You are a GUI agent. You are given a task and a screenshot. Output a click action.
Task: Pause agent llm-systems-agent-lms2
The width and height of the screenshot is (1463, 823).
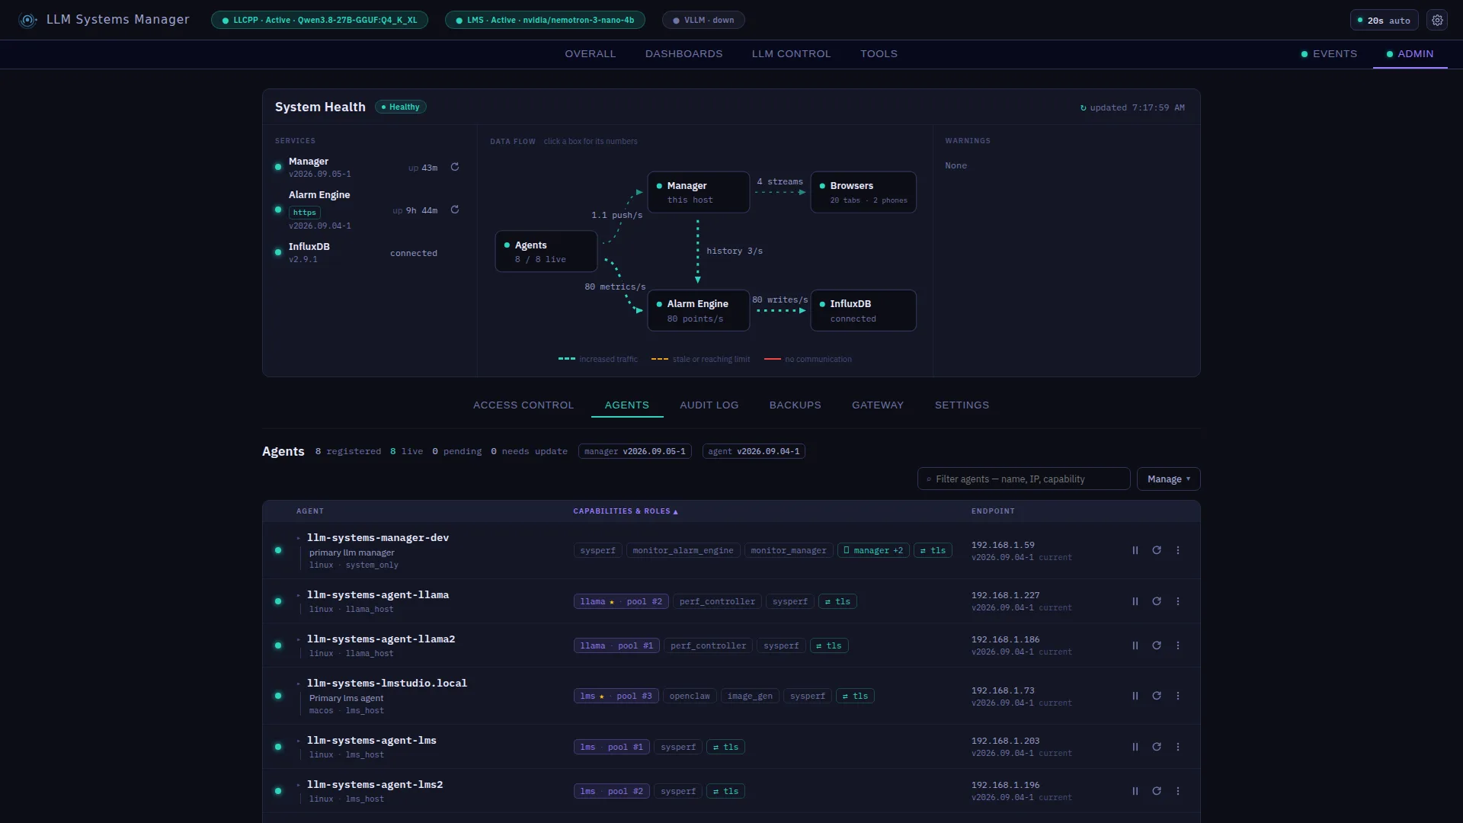(1135, 791)
